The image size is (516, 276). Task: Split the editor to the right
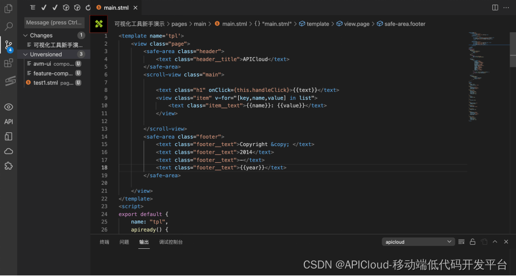click(x=495, y=8)
